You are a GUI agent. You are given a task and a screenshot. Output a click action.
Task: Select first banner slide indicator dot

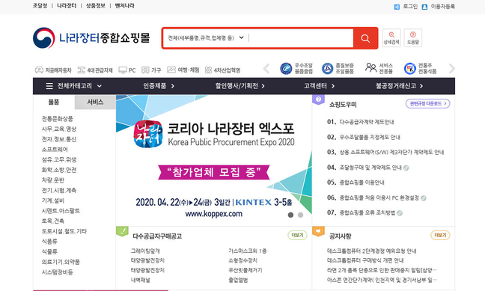tap(290, 215)
